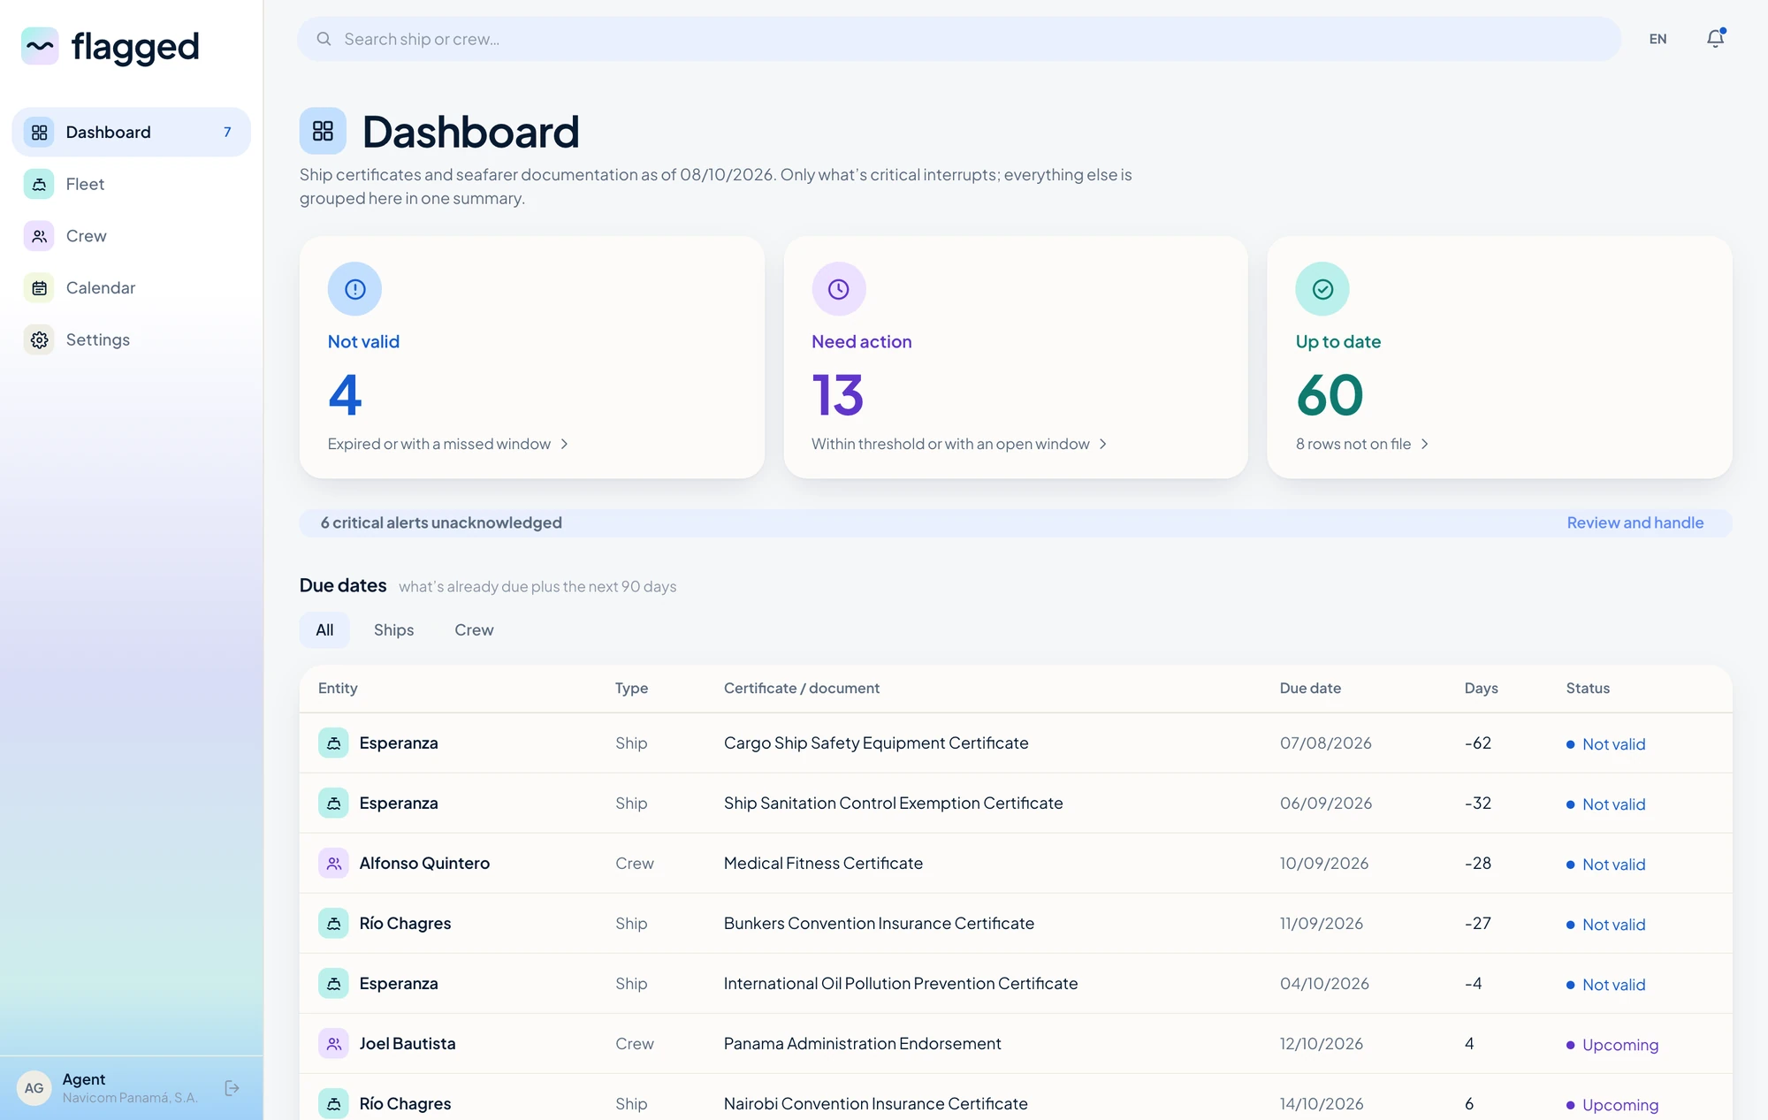1768x1120 pixels.
Task: Click ship icon in Cargo Ship Safety Equipment row
Action: 333,743
